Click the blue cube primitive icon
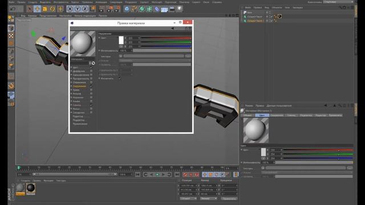The image size is (365, 205). click(x=127, y=9)
